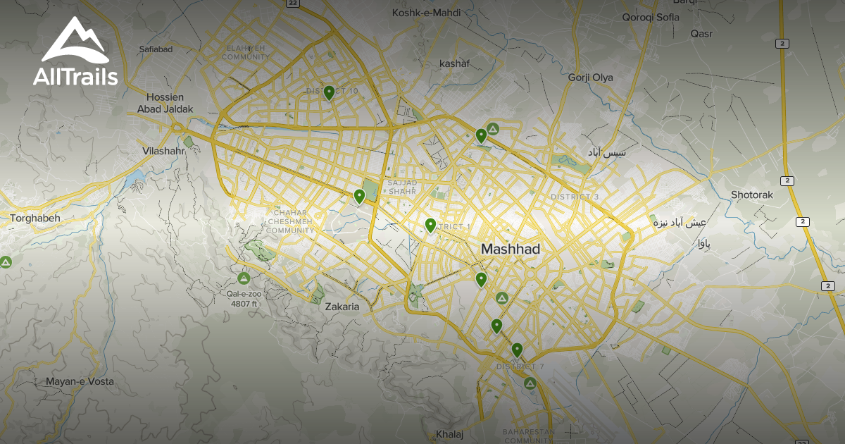Click the campground icon below Mashhad

click(501, 300)
